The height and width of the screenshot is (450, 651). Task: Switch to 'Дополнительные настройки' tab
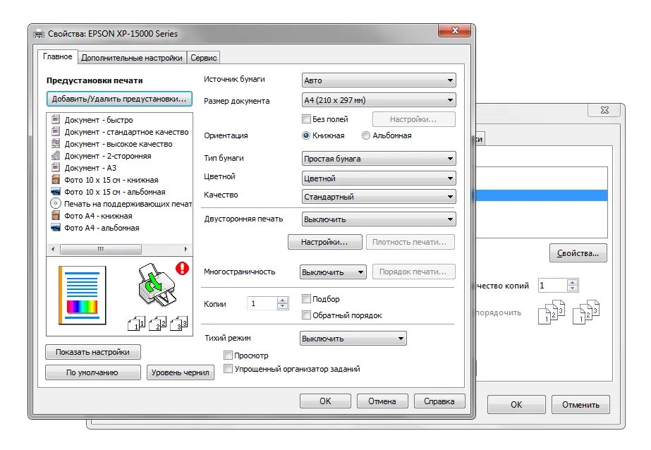tap(132, 58)
